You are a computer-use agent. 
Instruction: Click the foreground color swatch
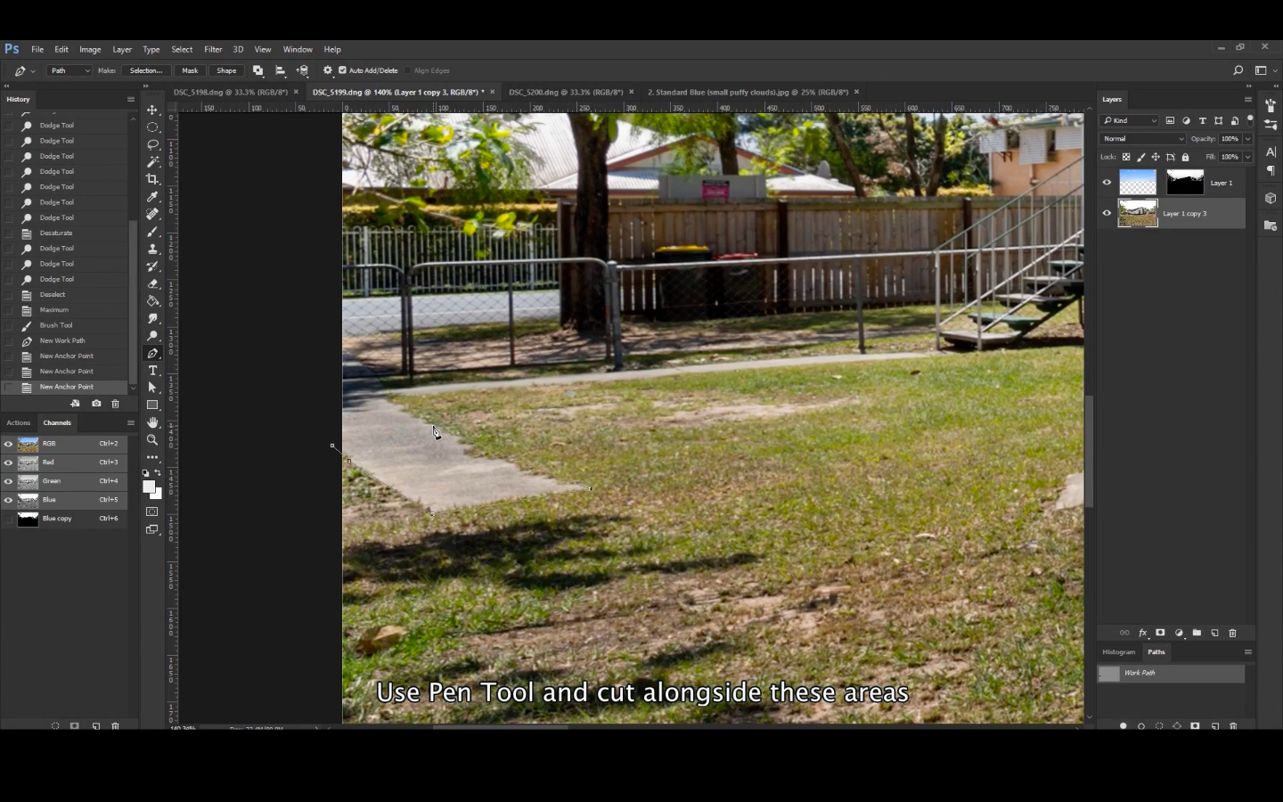point(149,487)
